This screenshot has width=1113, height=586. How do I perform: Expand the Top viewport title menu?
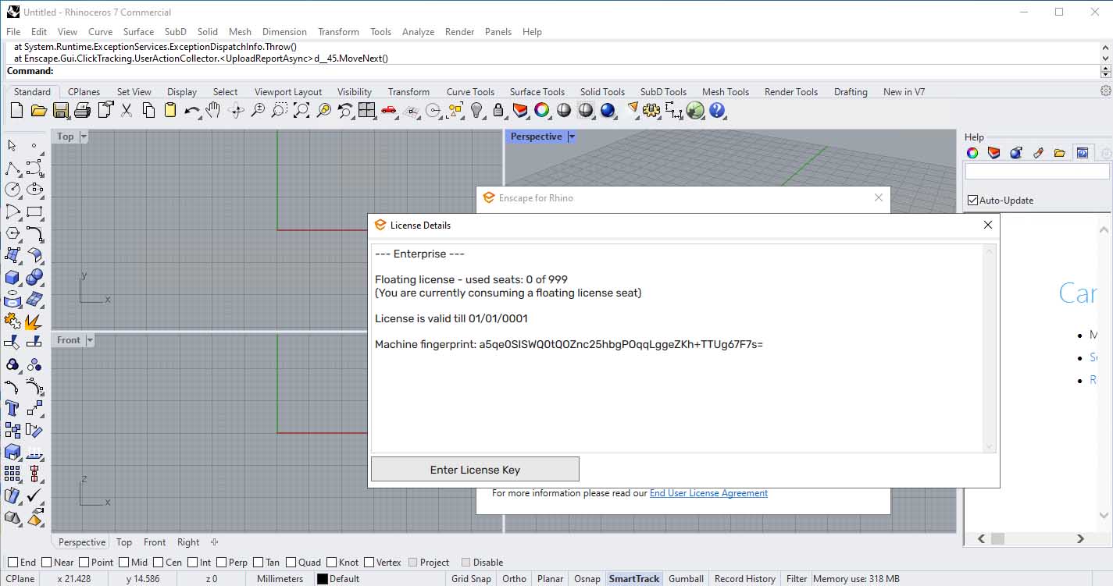coord(84,137)
